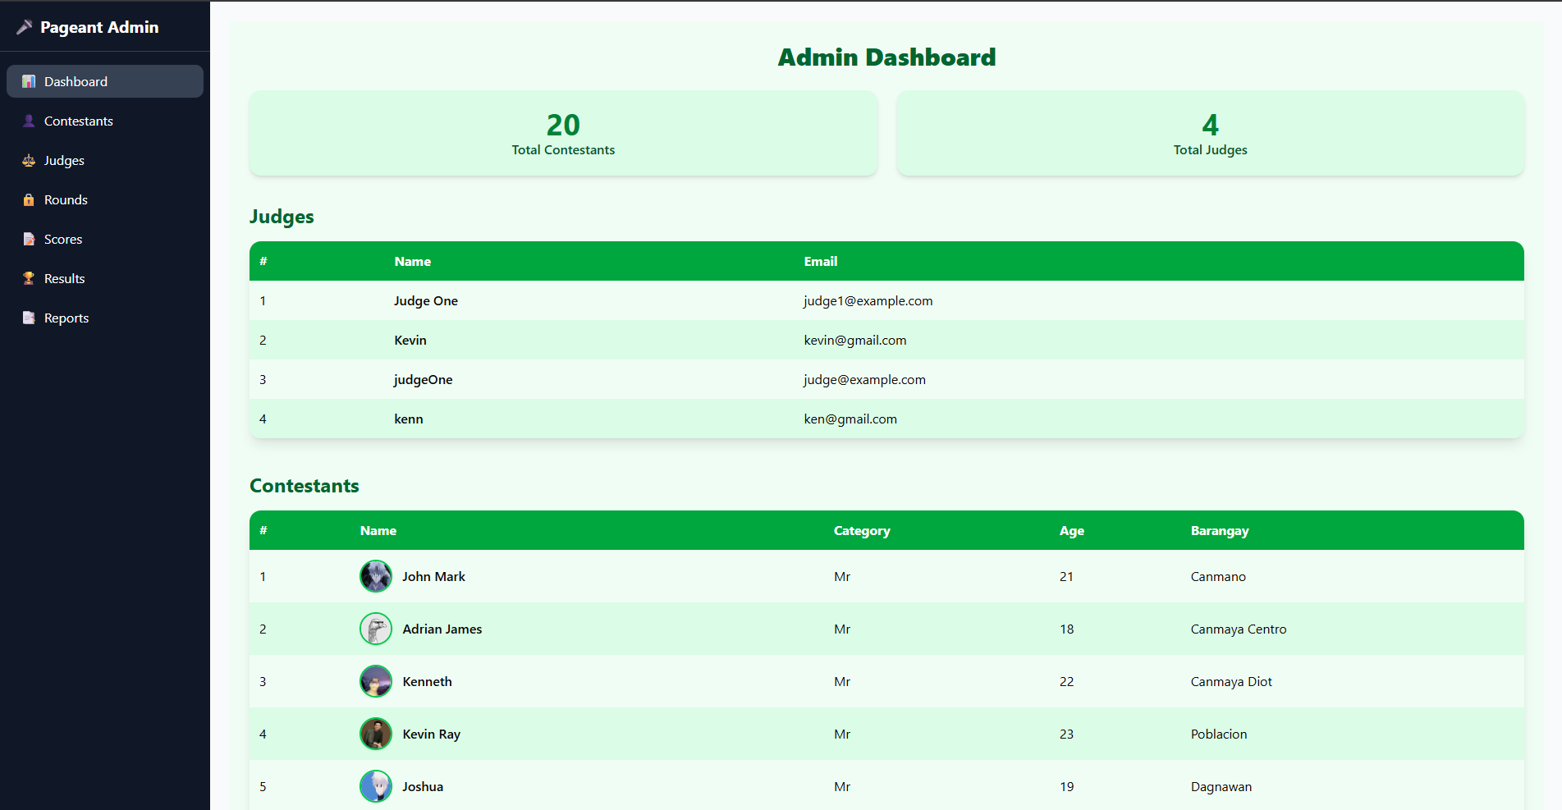Click the Total Judges card

(x=1210, y=133)
